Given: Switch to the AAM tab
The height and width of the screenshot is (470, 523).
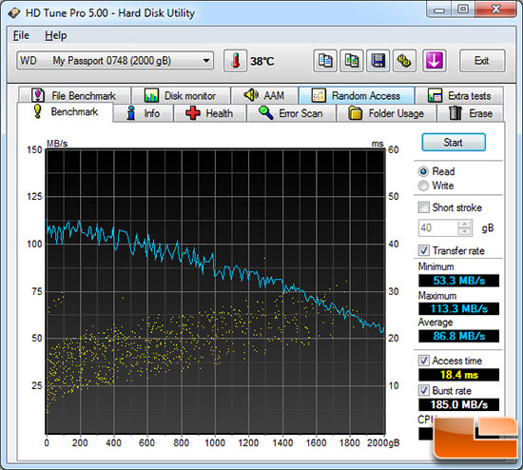Looking at the screenshot, I should click(x=264, y=95).
